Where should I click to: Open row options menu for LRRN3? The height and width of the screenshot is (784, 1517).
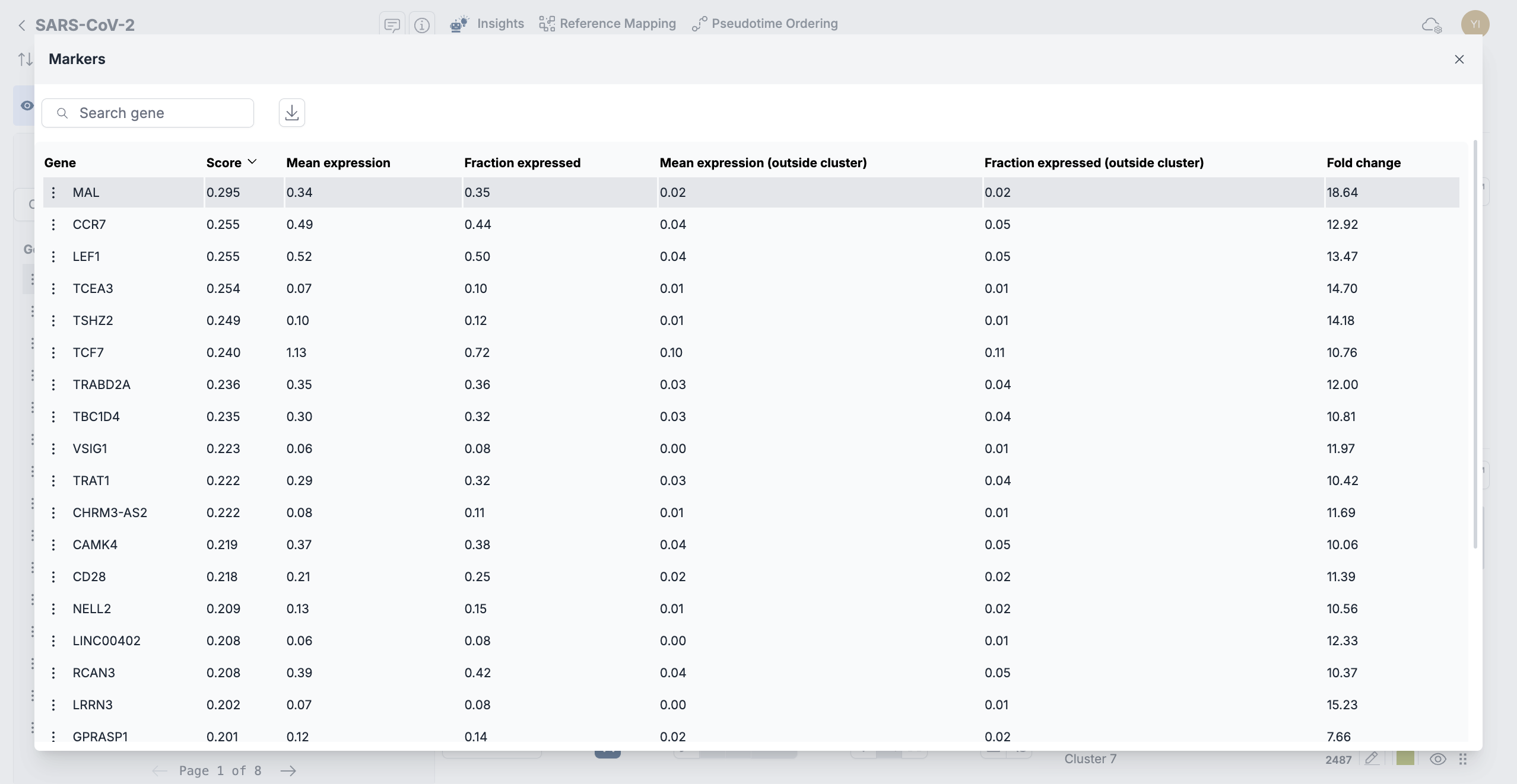point(53,705)
